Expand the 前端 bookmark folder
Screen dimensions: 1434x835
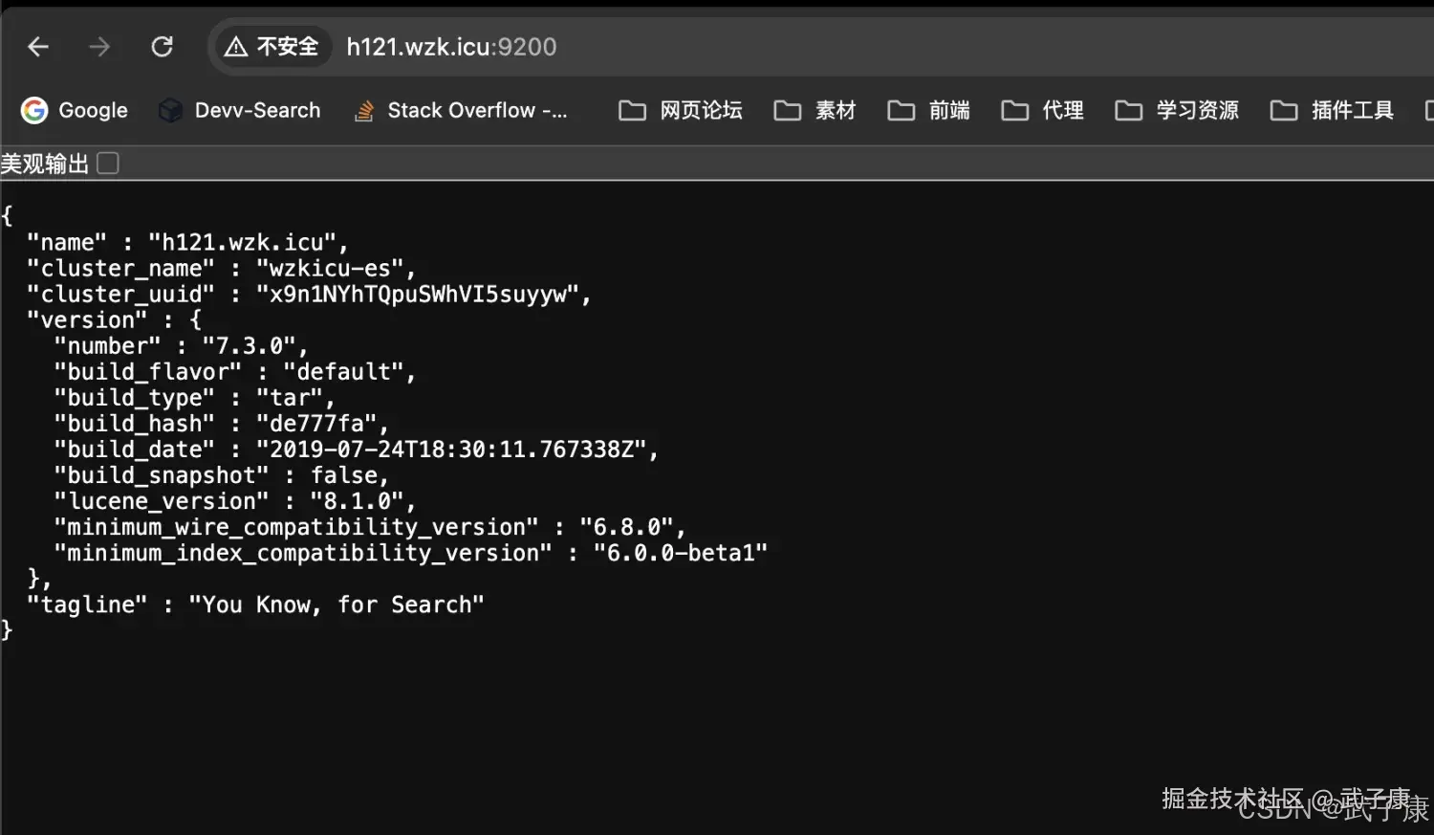click(928, 111)
